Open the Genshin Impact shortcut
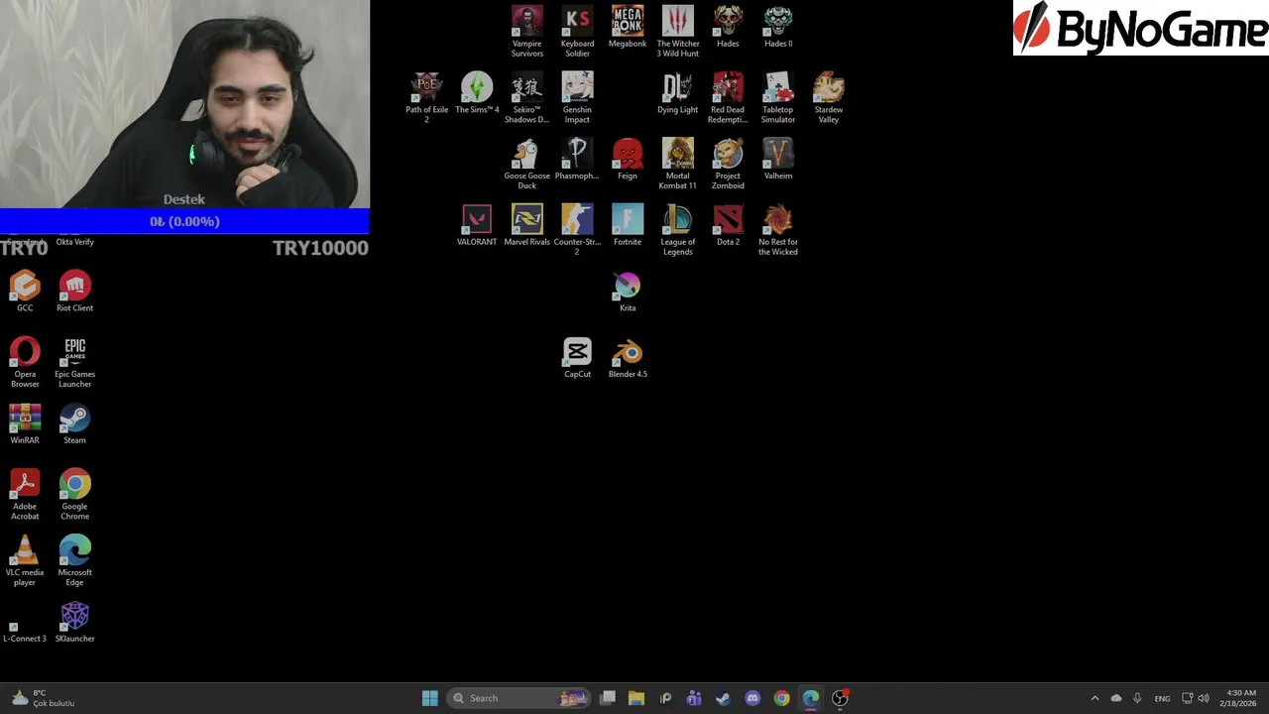This screenshot has width=1269, height=714. pos(577,97)
